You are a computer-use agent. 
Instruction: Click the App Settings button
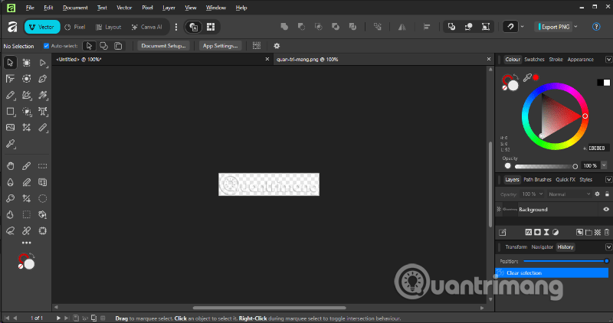220,46
